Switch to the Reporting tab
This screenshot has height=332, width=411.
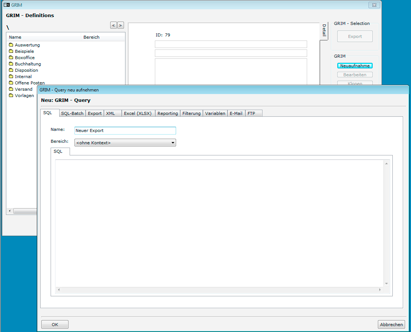point(168,113)
